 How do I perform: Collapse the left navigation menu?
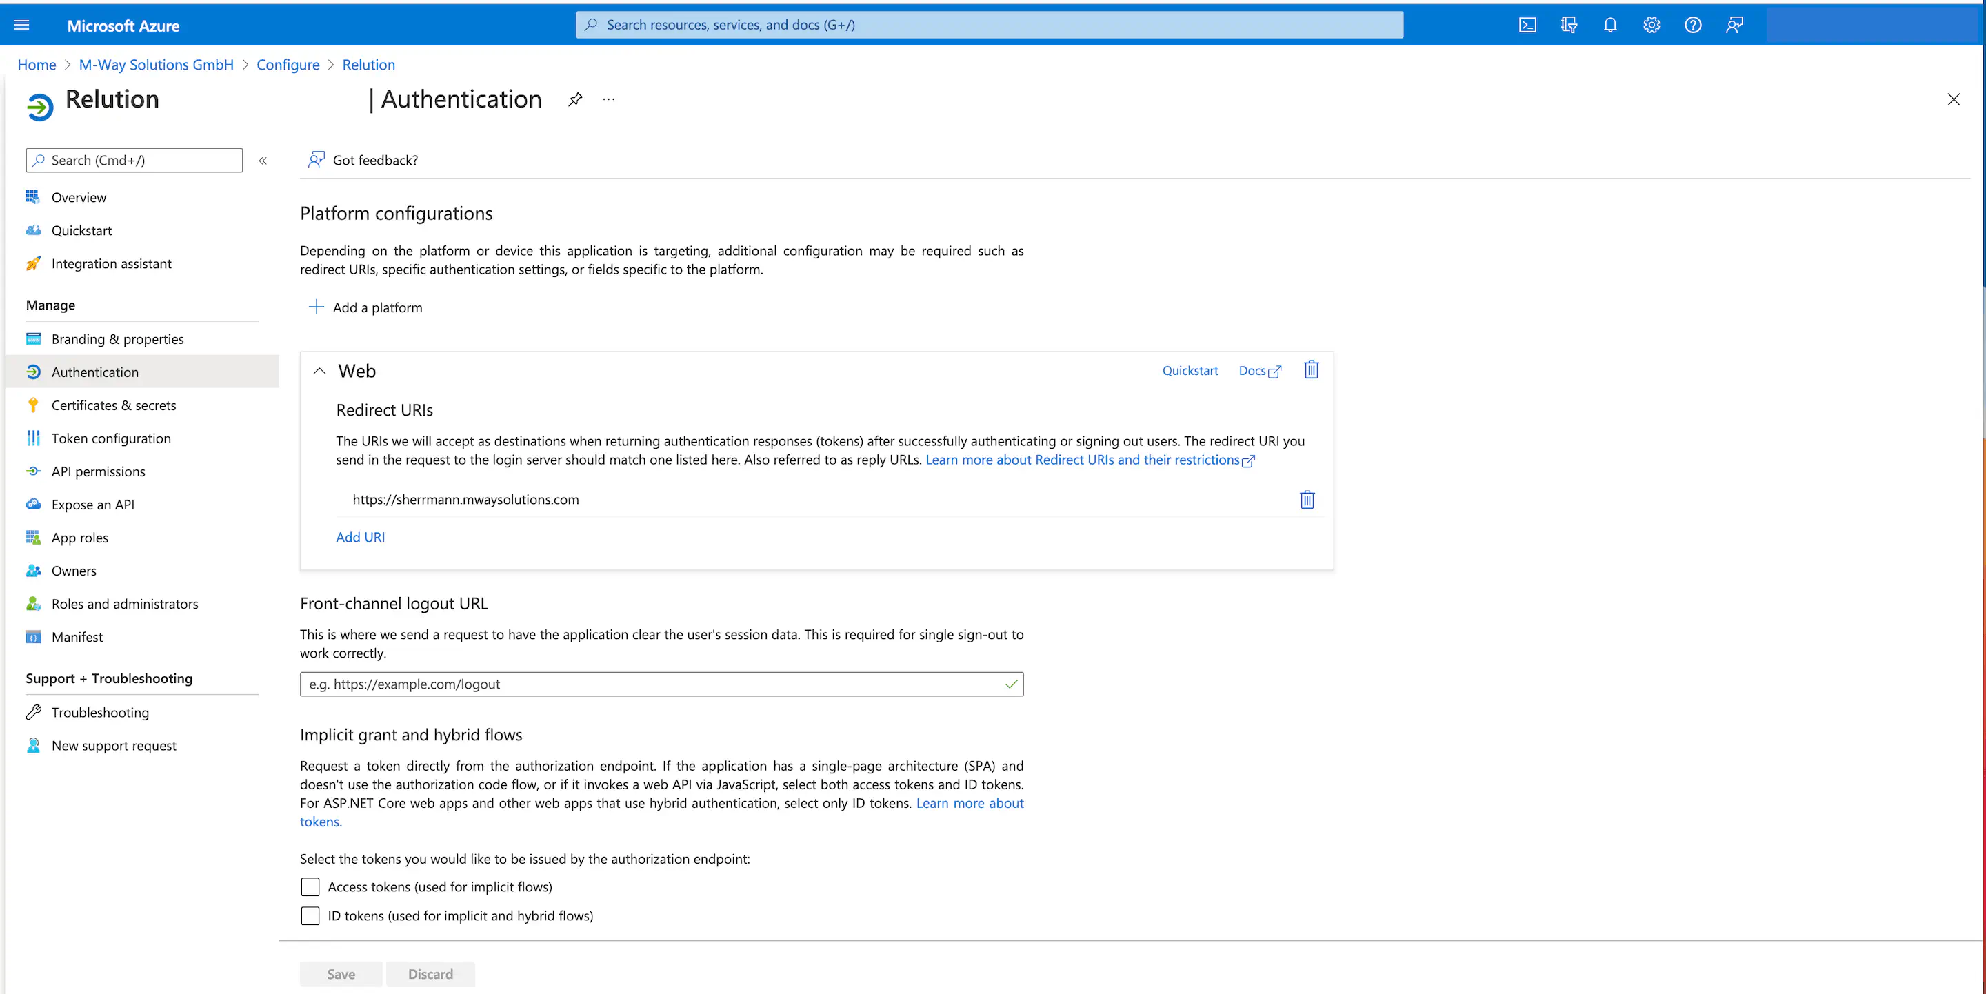[262, 161]
